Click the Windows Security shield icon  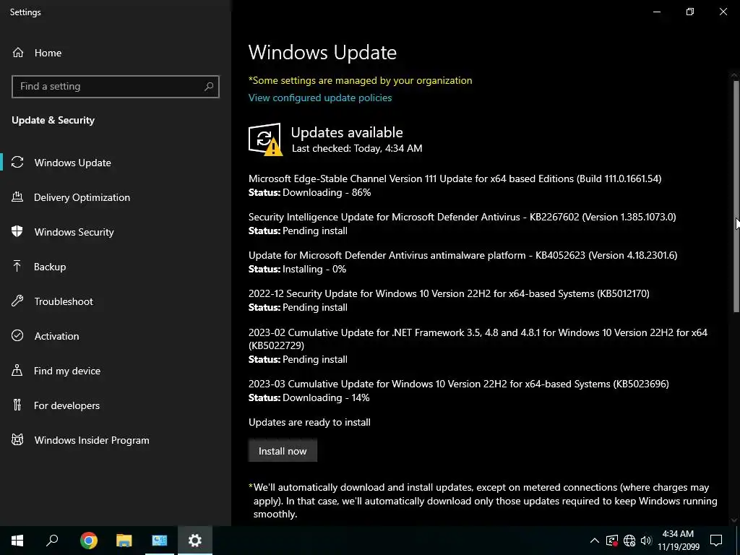[x=17, y=232]
